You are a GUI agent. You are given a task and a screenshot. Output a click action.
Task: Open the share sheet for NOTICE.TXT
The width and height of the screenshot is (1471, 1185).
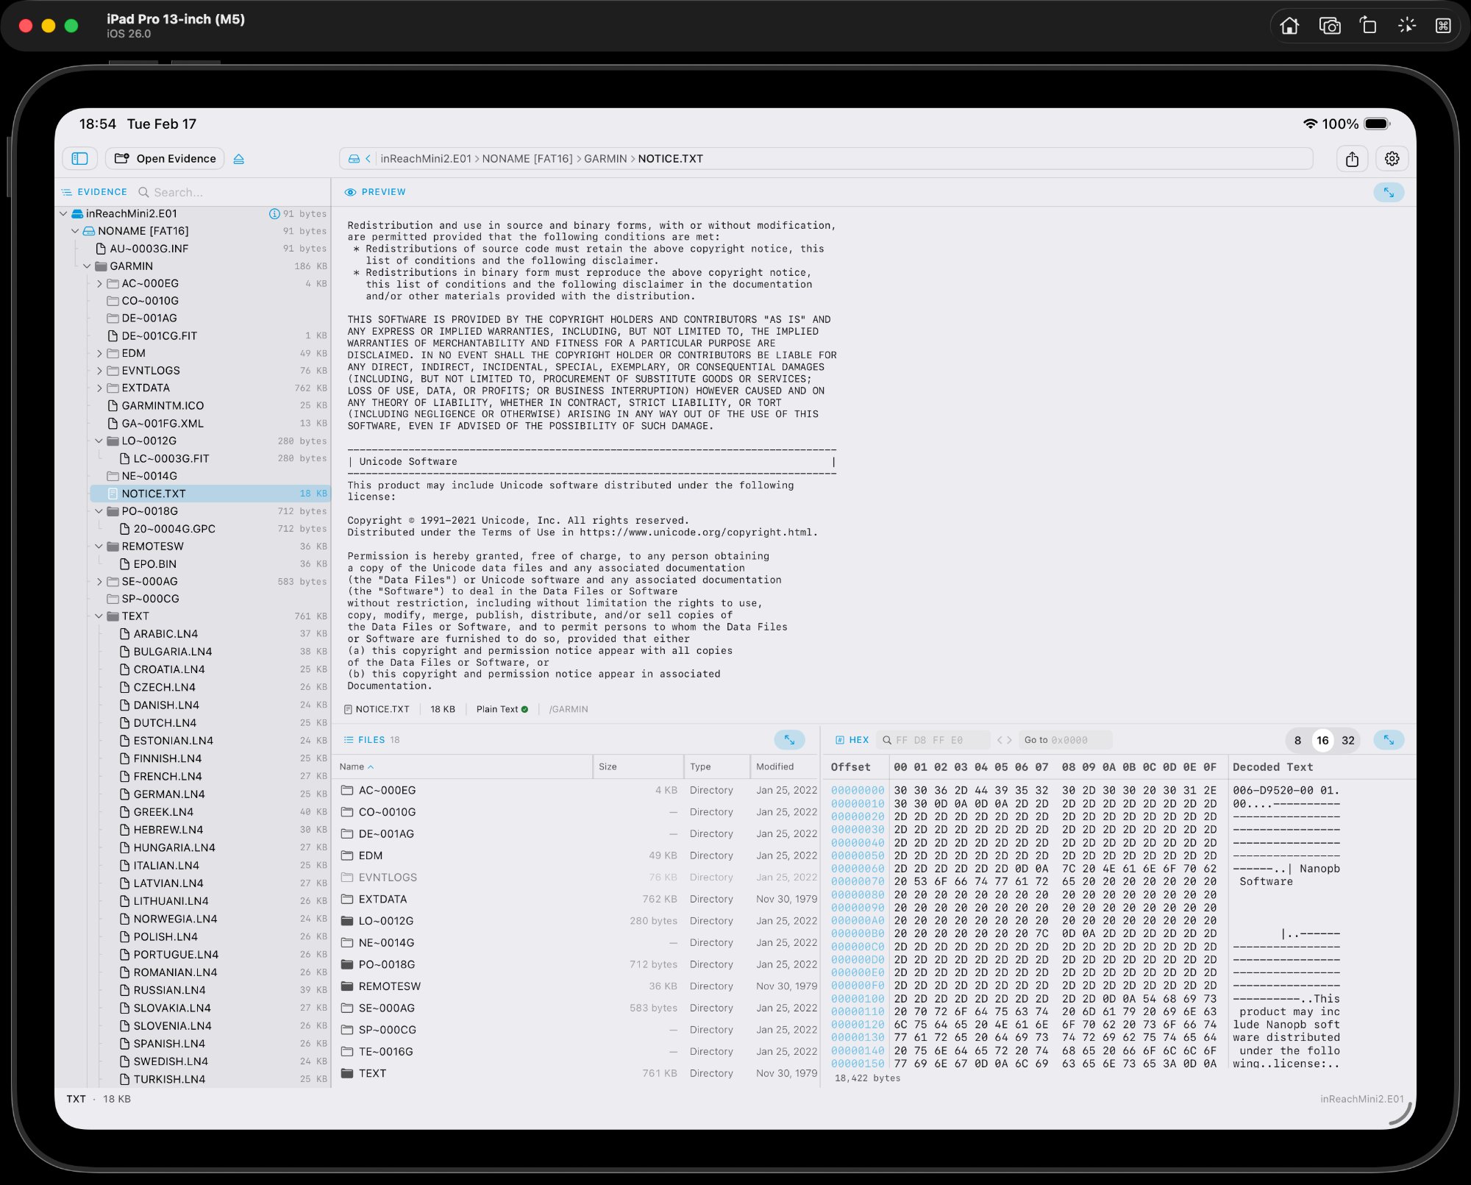[x=1353, y=158]
